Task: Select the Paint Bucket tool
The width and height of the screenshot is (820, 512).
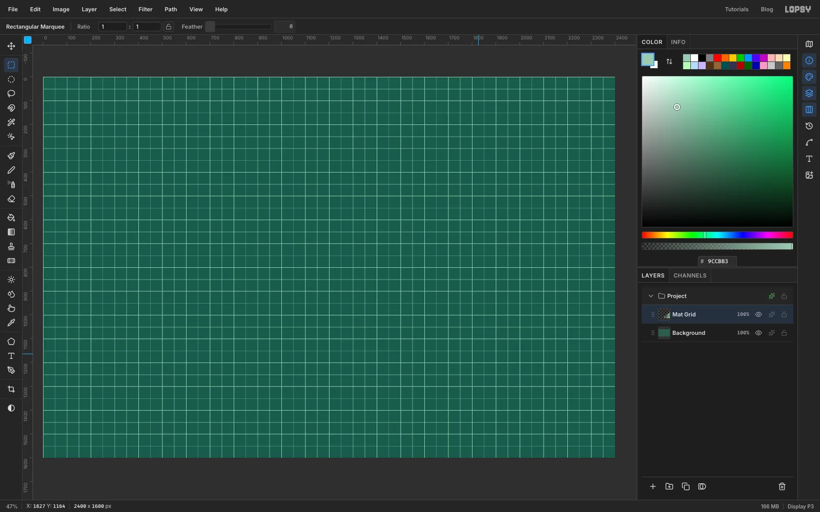Action: (11, 218)
